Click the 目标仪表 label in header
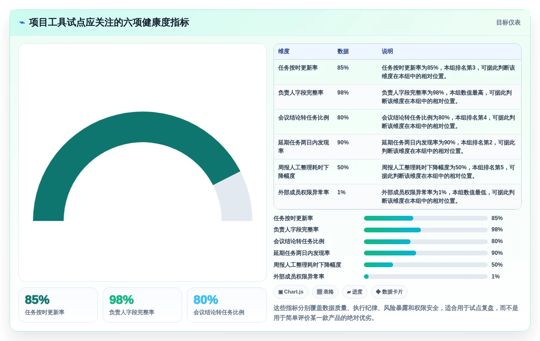This screenshot has width=540, height=341. click(x=508, y=23)
